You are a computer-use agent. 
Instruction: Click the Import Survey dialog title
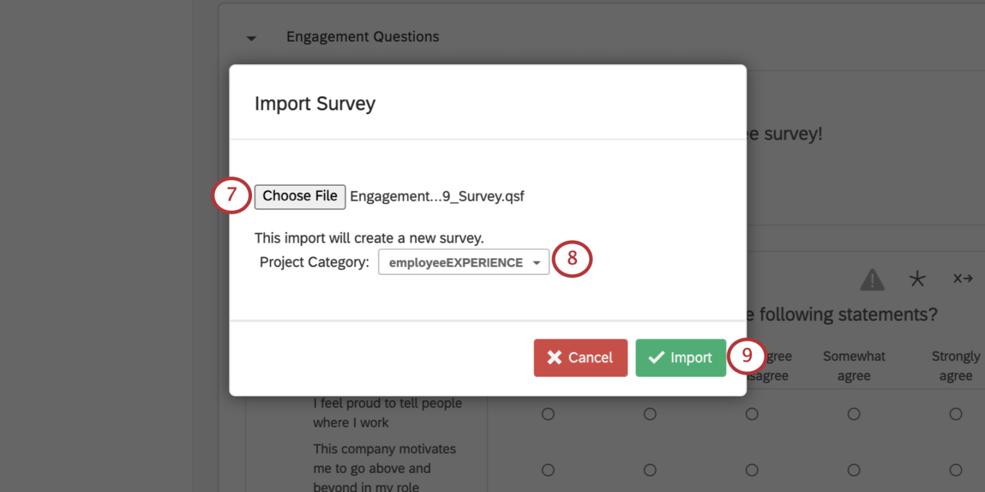pyautogui.click(x=315, y=103)
